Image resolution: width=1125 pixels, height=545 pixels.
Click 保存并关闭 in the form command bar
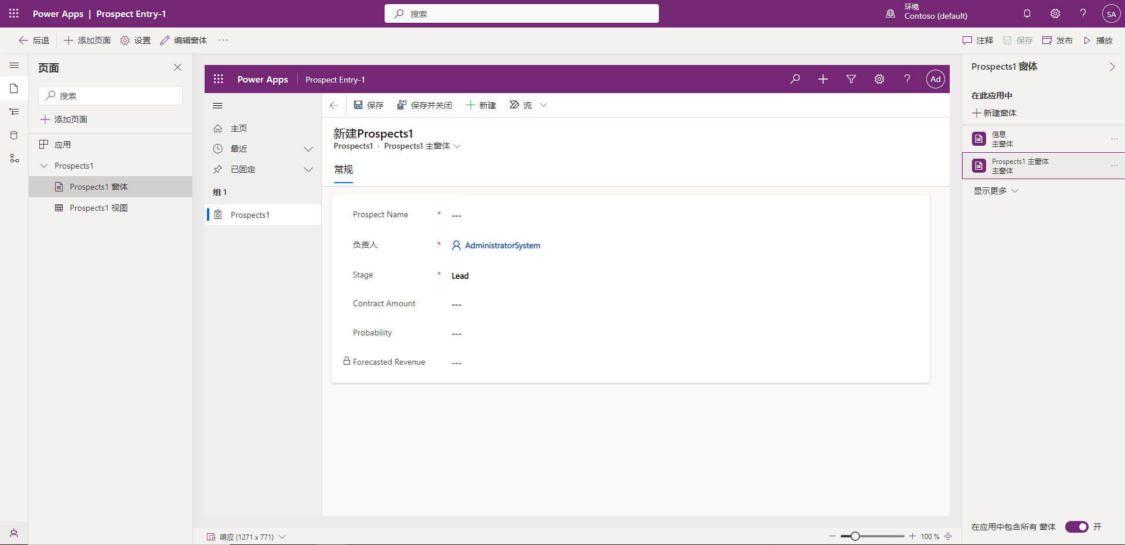pos(424,105)
